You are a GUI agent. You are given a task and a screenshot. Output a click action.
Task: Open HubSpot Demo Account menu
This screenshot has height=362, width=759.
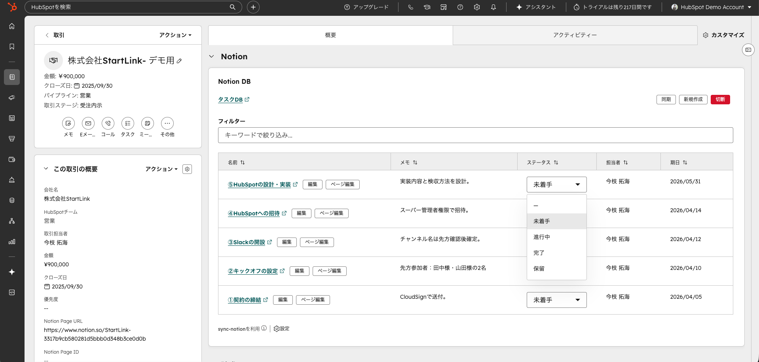click(711, 7)
